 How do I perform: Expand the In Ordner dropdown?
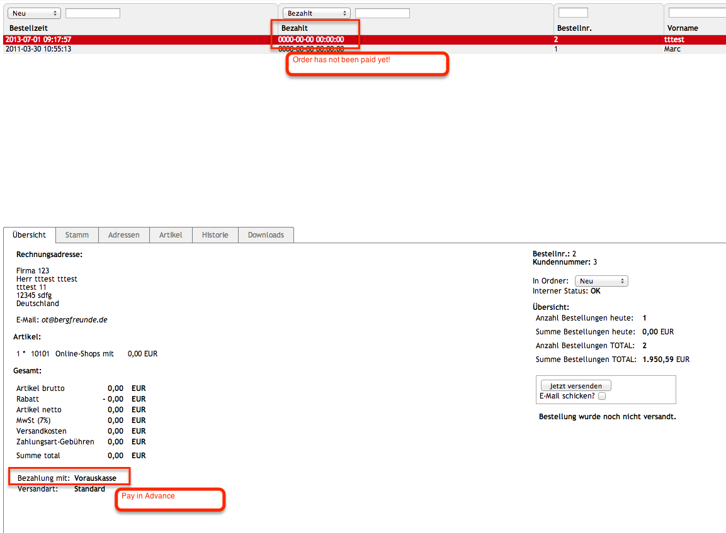coord(601,282)
